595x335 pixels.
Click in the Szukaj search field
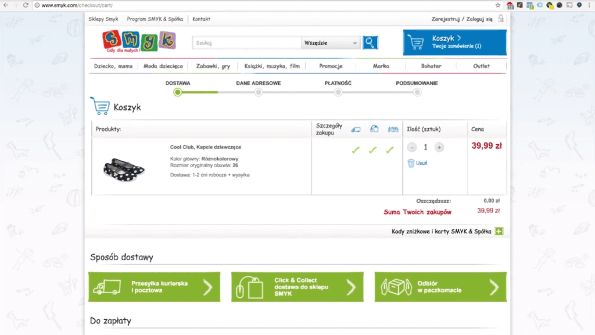tap(246, 43)
